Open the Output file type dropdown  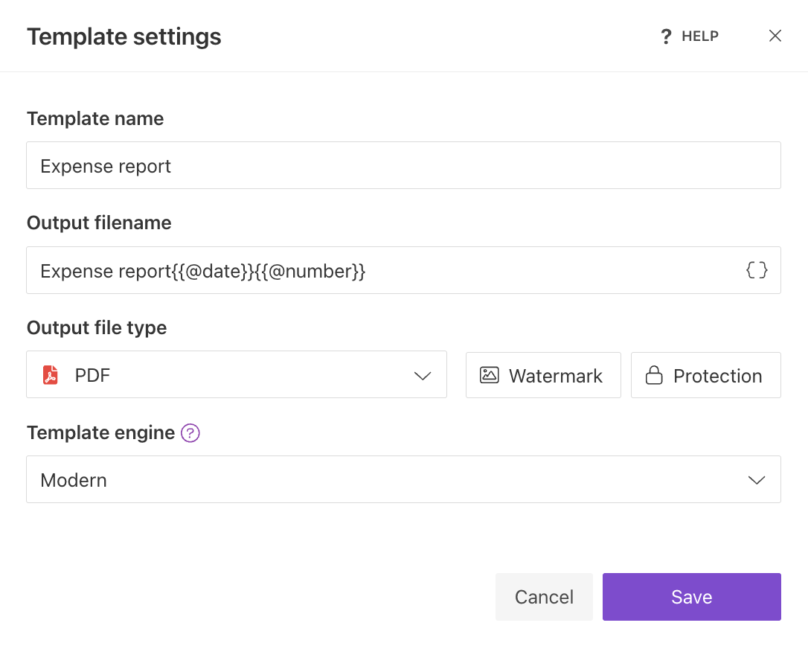click(x=237, y=375)
